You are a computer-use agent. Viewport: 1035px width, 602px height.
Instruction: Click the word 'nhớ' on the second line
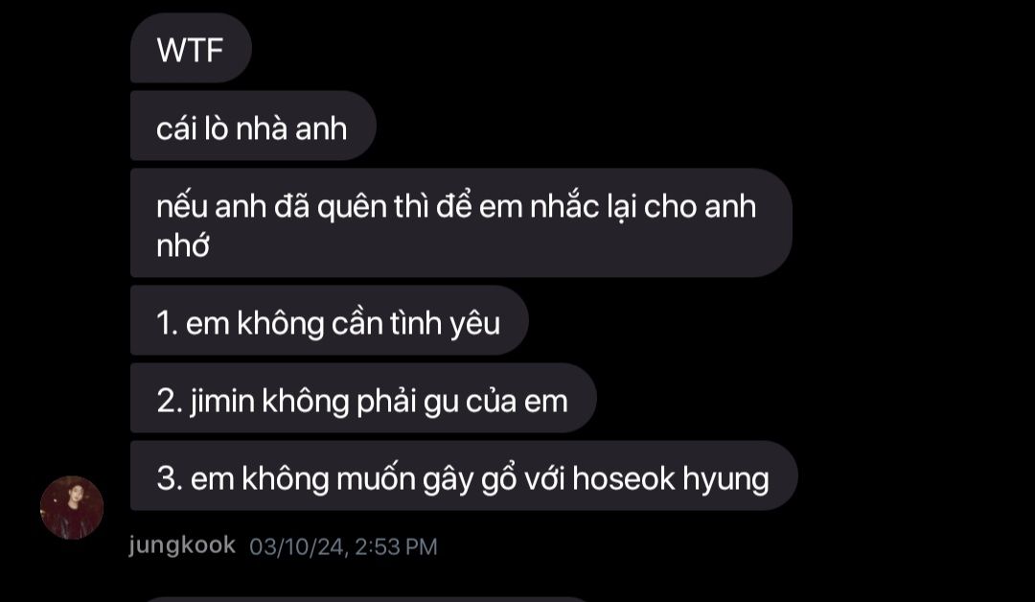pyautogui.click(x=183, y=246)
